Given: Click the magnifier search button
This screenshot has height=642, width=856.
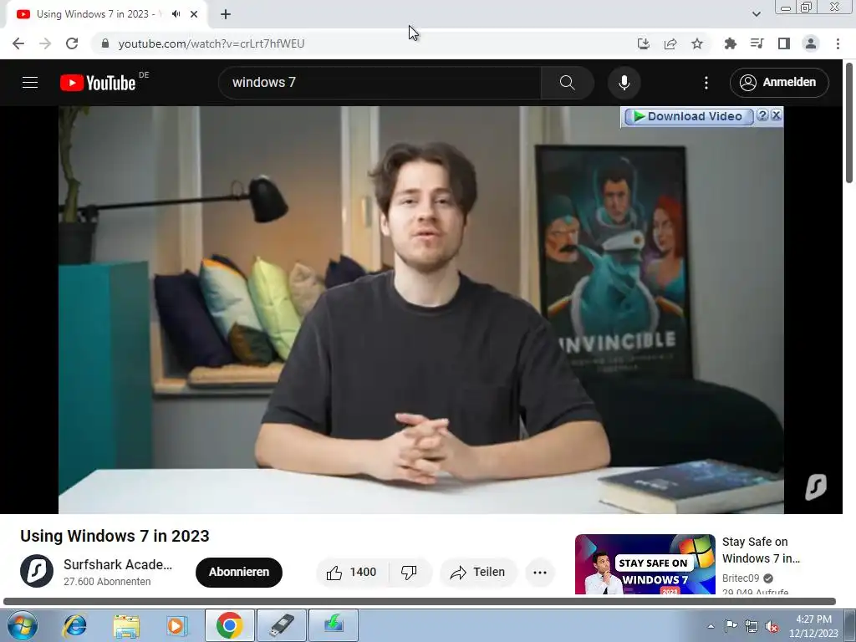Looking at the screenshot, I should [x=568, y=83].
